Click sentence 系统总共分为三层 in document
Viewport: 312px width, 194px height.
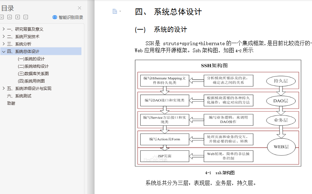pyautogui.click(x=201, y=183)
